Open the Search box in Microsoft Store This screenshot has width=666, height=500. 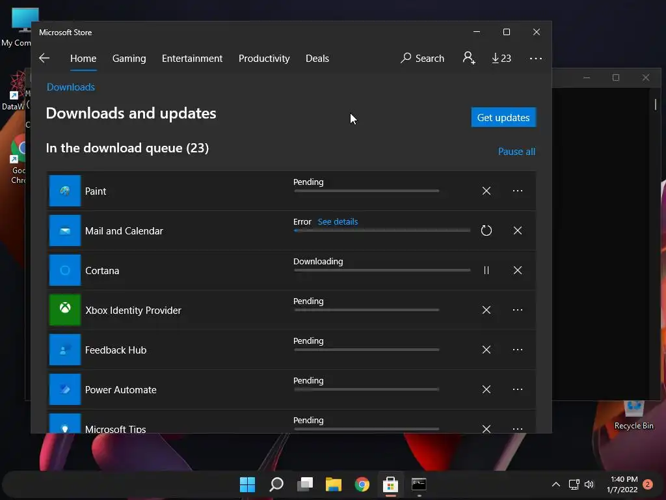tap(422, 58)
